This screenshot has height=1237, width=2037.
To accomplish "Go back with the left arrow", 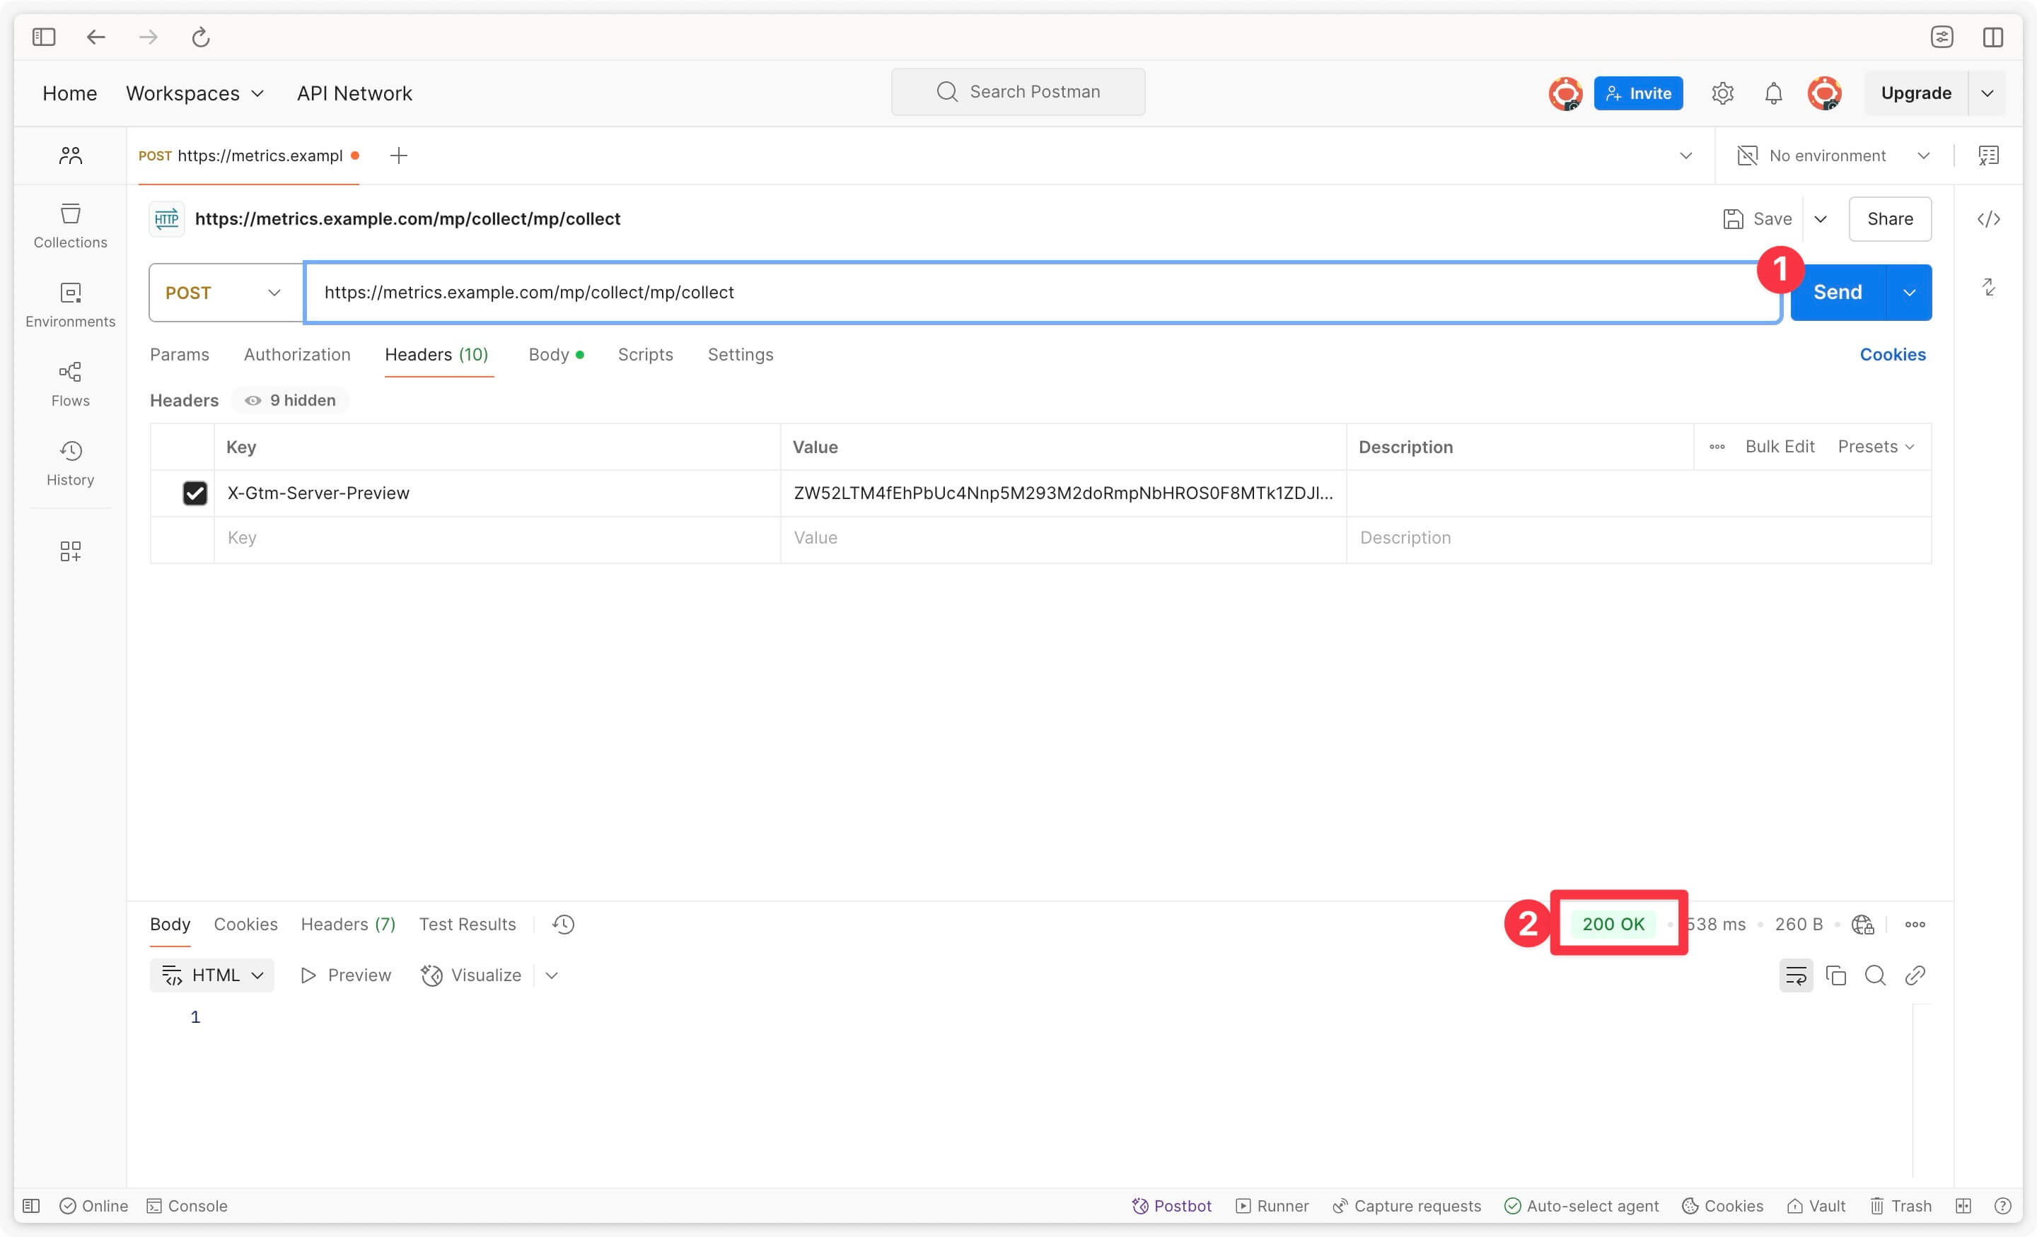I will coord(96,37).
